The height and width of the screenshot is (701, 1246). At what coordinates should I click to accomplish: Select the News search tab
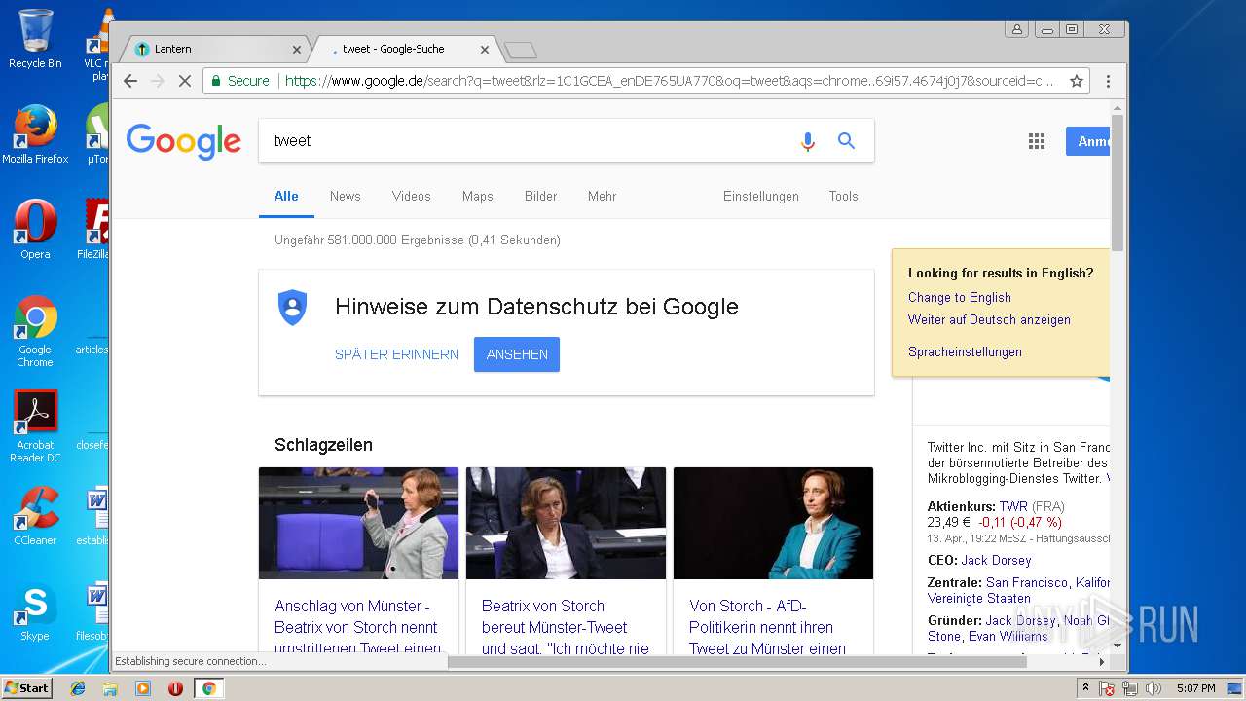[x=346, y=196]
